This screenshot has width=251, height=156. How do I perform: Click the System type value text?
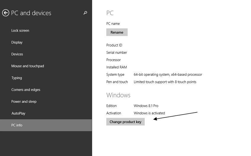click(168, 75)
